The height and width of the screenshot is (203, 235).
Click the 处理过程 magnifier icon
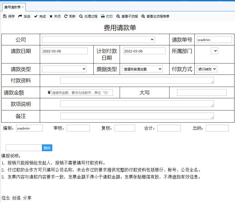pos(81,16)
